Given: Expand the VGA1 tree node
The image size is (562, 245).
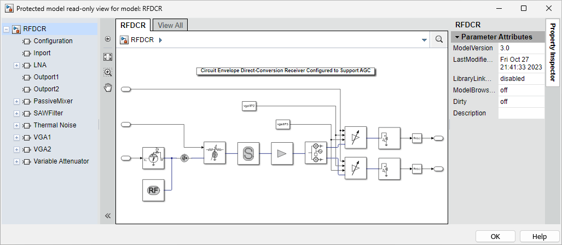Looking at the screenshot, I should 16,138.
